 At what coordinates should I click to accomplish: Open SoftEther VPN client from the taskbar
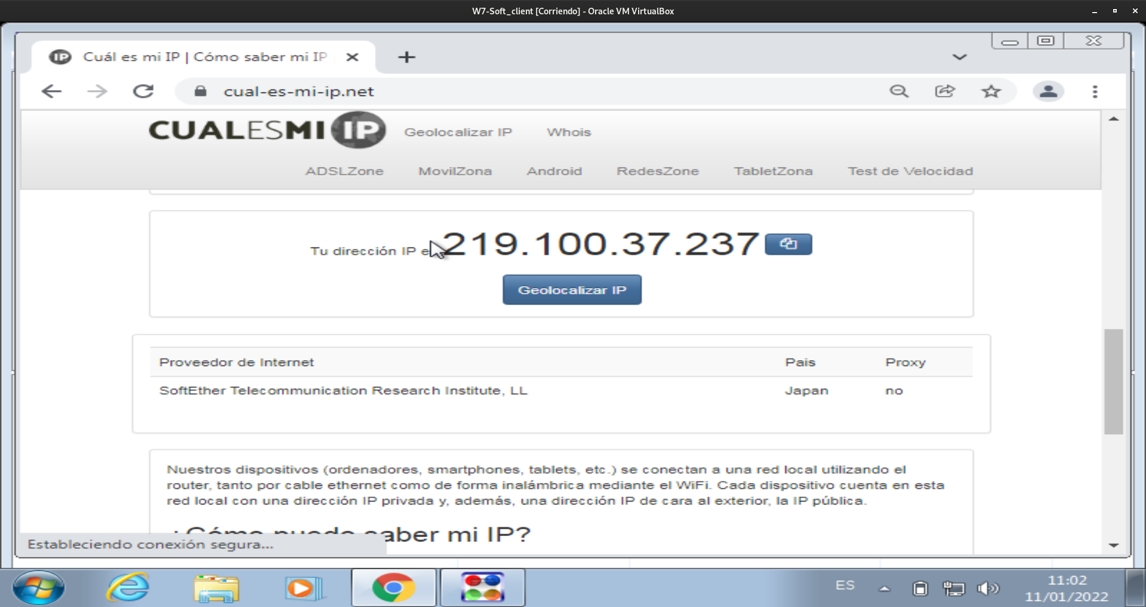[x=482, y=588]
